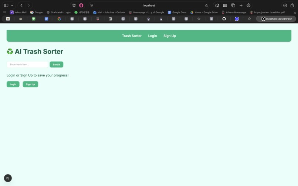Open Mail - Julia Lee - Outlook bookmark

[x=109, y=12]
